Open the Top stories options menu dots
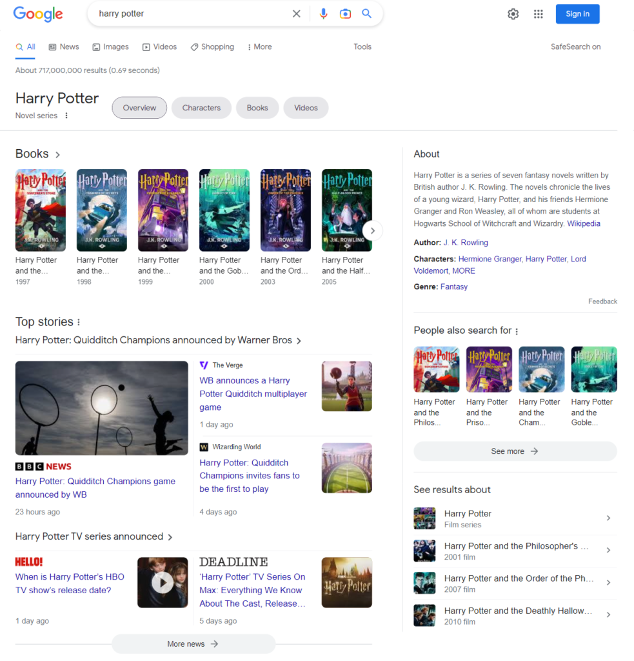Image resolution: width=634 pixels, height=661 pixels. click(x=78, y=322)
